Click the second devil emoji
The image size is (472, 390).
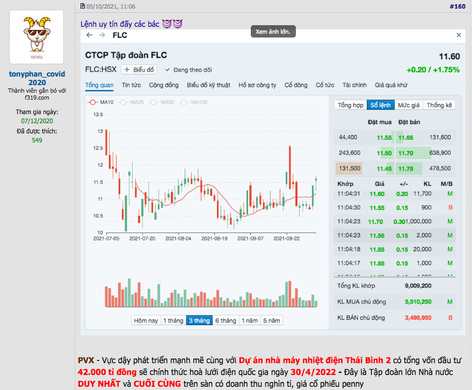pos(178,24)
